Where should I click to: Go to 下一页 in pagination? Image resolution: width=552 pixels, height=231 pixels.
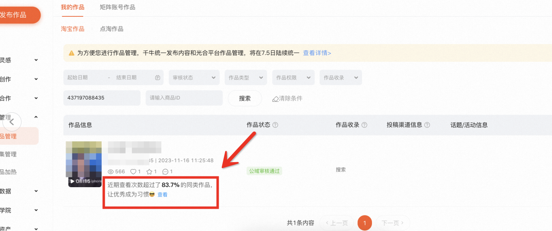click(393, 223)
